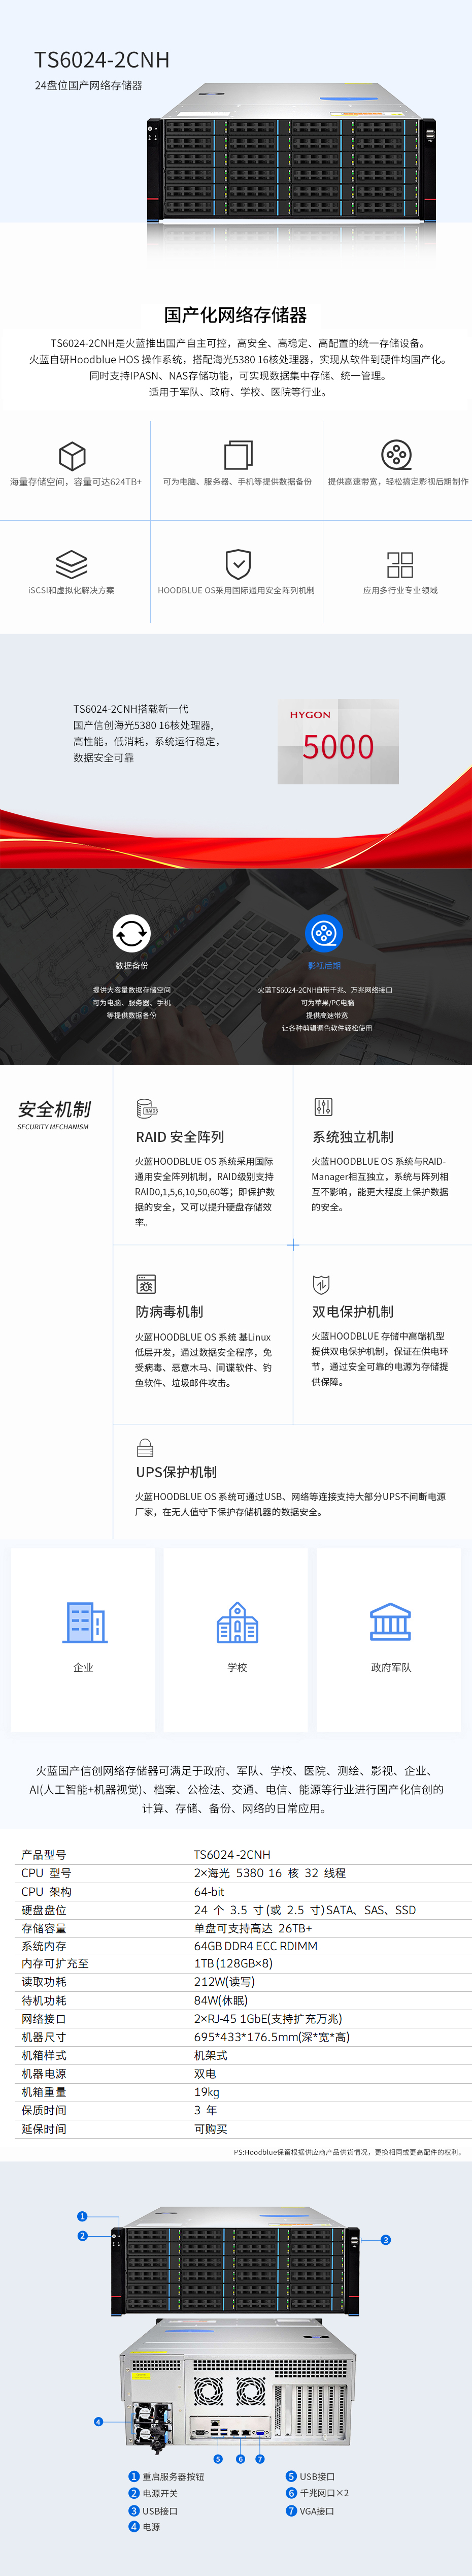Image resolution: width=472 pixels, height=2576 pixels.
Task: Click the bug icon above 防病毒机制
Action: tap(146, 1284)
